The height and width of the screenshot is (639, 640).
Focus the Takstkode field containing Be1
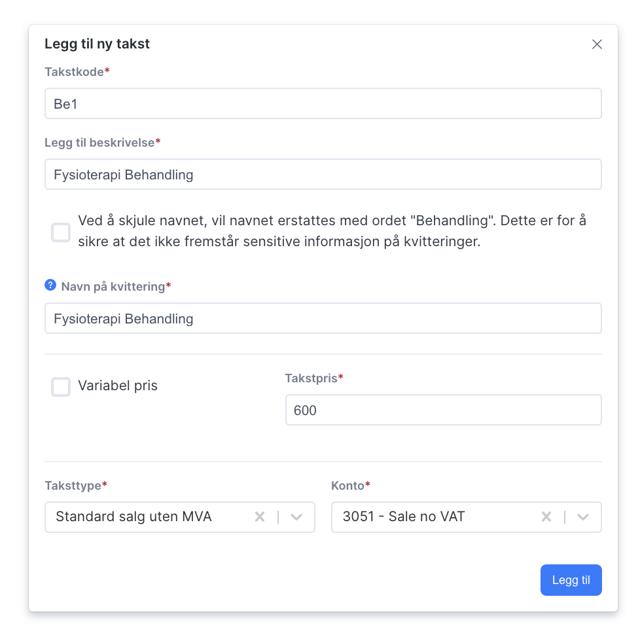[x=323, y=103]
